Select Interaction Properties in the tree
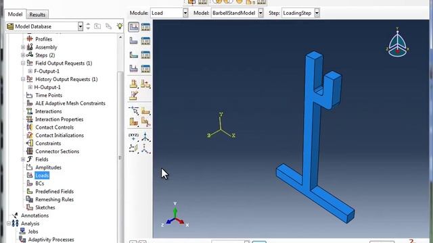 (59, 119)
